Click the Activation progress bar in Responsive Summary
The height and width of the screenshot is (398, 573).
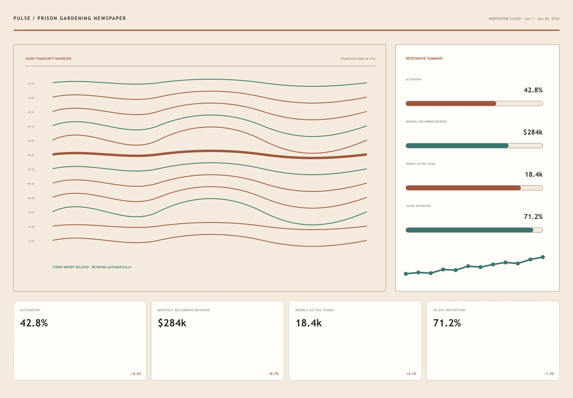click(x=474, y=103)
